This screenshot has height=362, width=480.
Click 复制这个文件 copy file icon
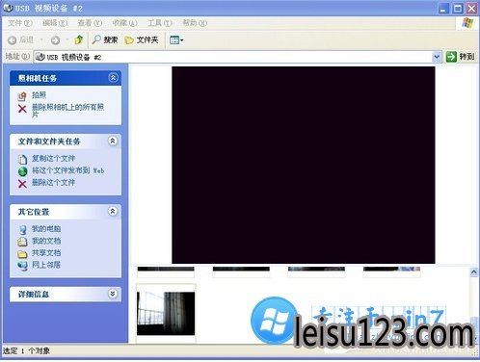pyautogui.click(x=22, y=159)
